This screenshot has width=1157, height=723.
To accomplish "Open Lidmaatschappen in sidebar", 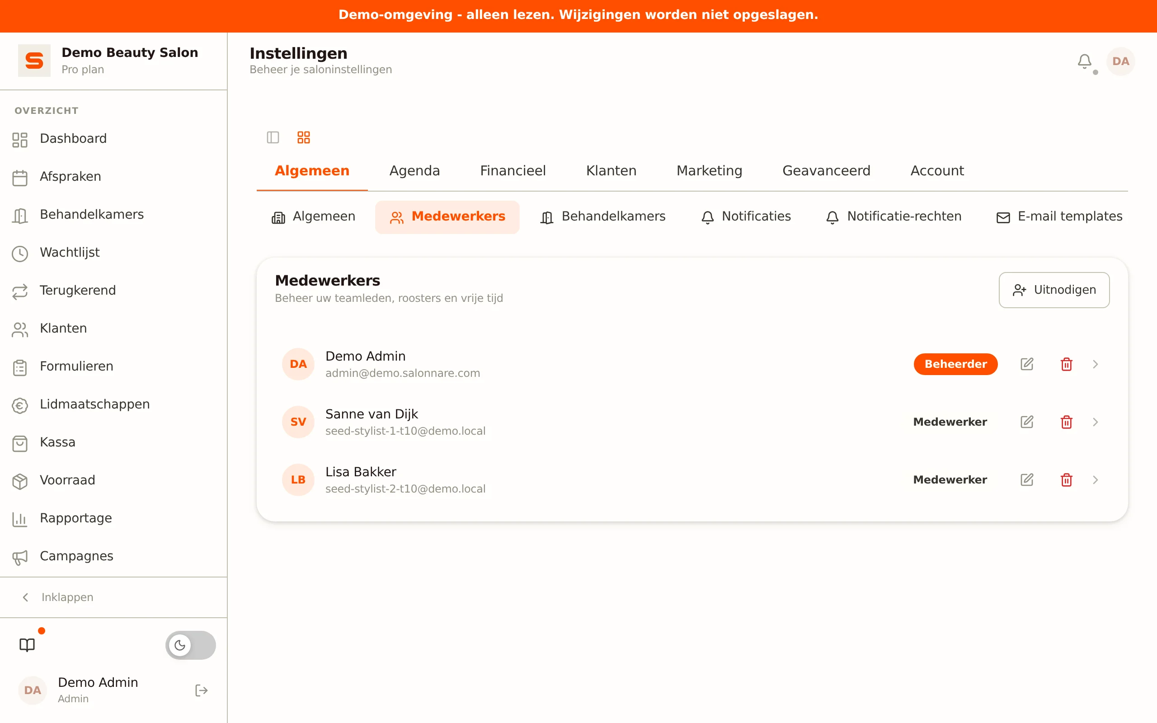I will 113,404.
